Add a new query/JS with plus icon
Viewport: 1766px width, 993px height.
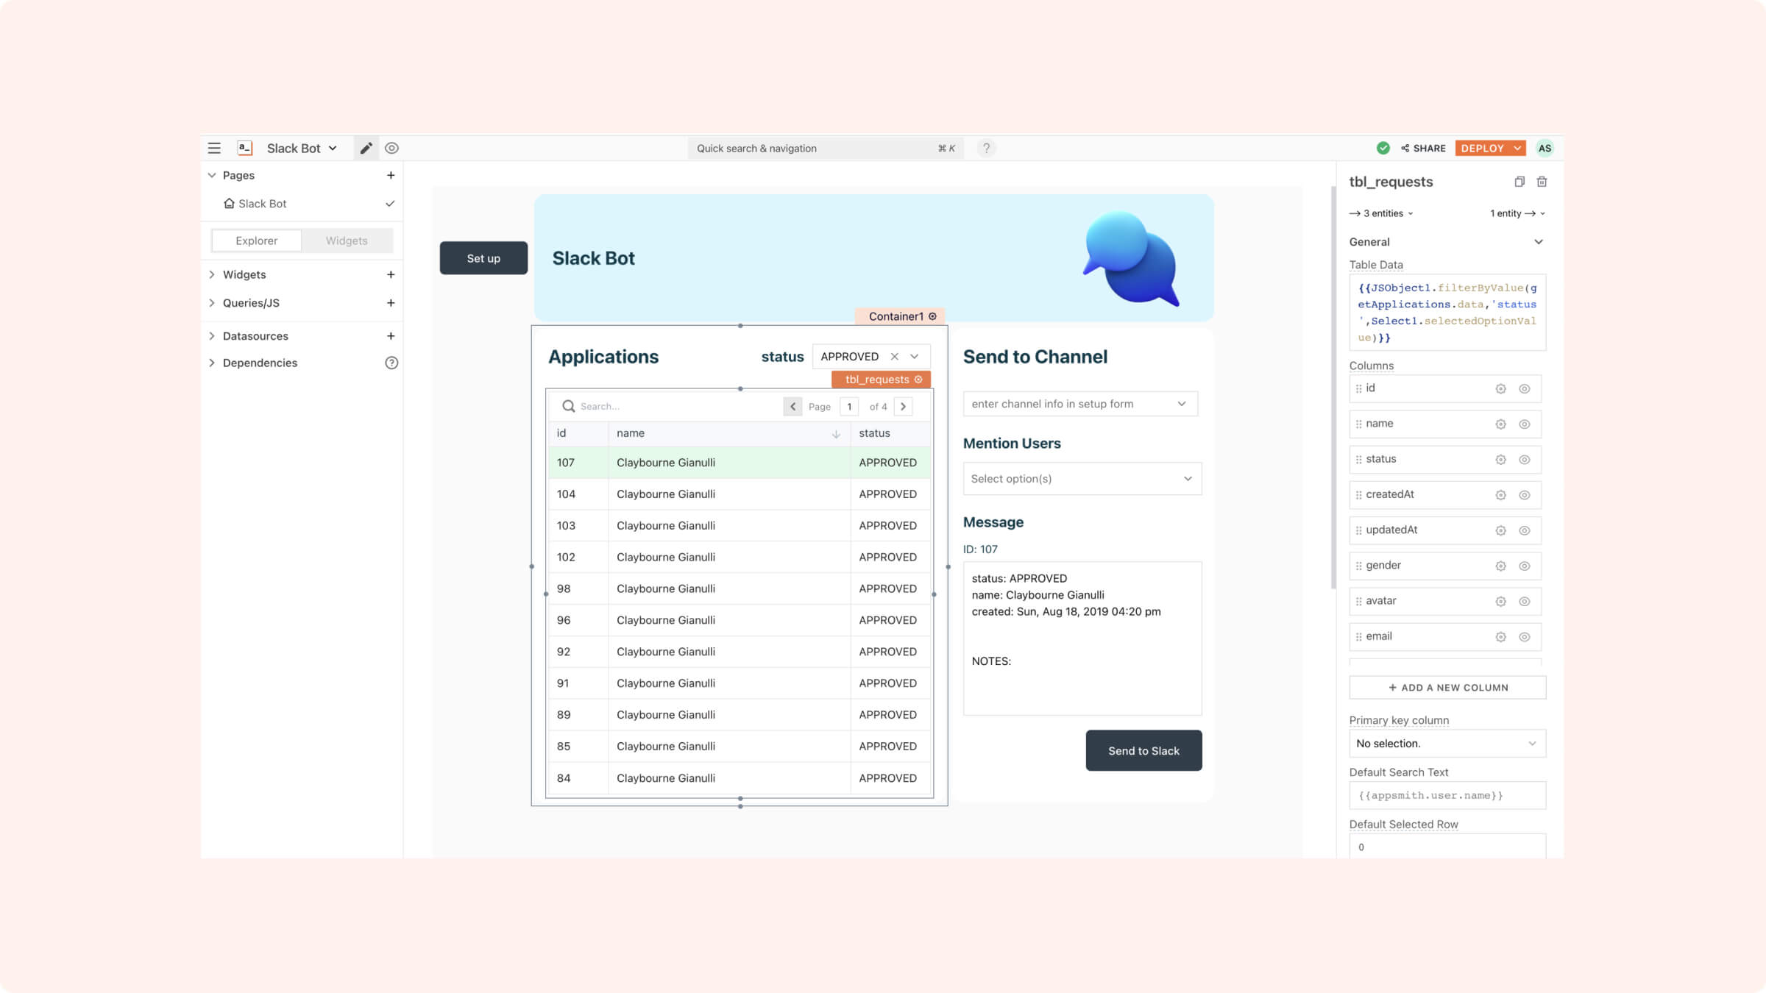pos(391,303)
